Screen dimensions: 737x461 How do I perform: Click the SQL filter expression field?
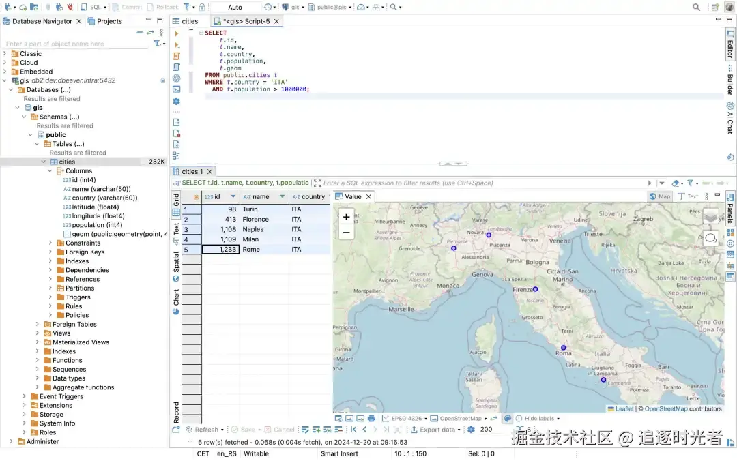tap(478, 183)
